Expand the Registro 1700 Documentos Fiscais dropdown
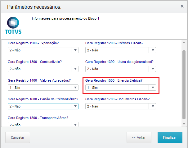188x148 pixels. click(153, 106)
